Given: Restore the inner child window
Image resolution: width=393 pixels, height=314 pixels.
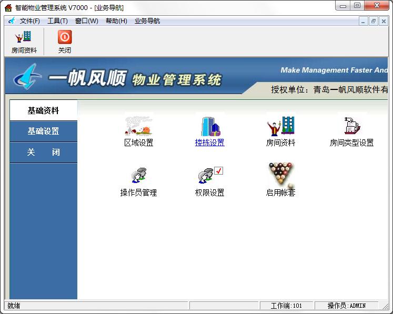Looking at the screenshot, I should coord(373,21).
